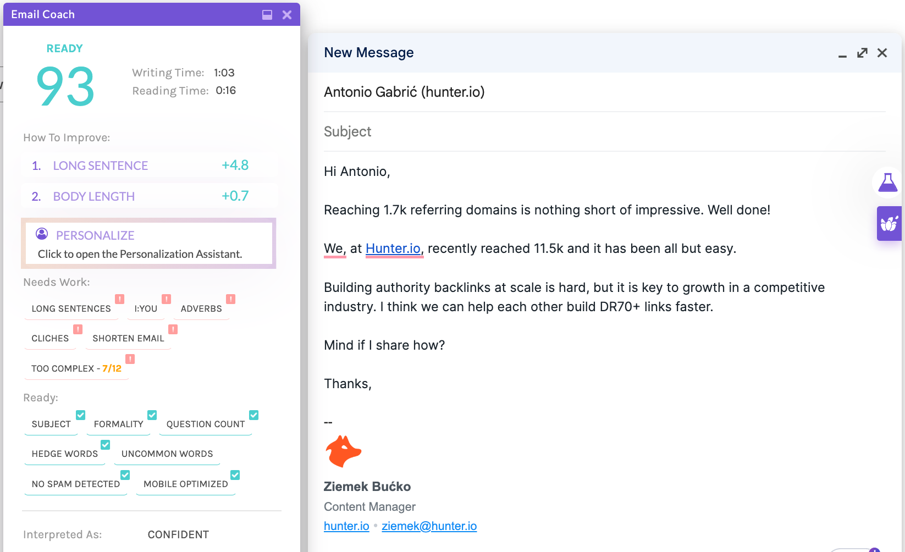
Task: Click the alert badge on LONG SENTENCES
Action: 119,299
